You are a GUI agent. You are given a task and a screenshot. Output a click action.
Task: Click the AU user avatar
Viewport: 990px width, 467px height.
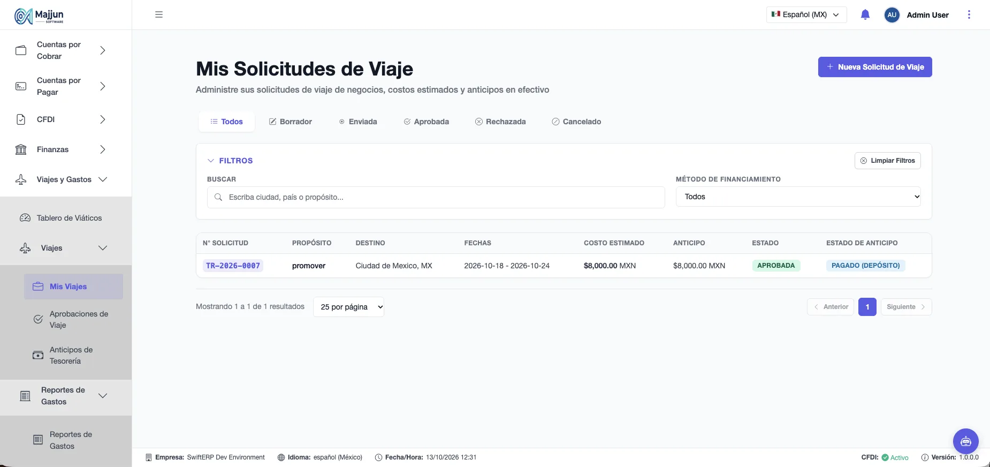(892, 15)
